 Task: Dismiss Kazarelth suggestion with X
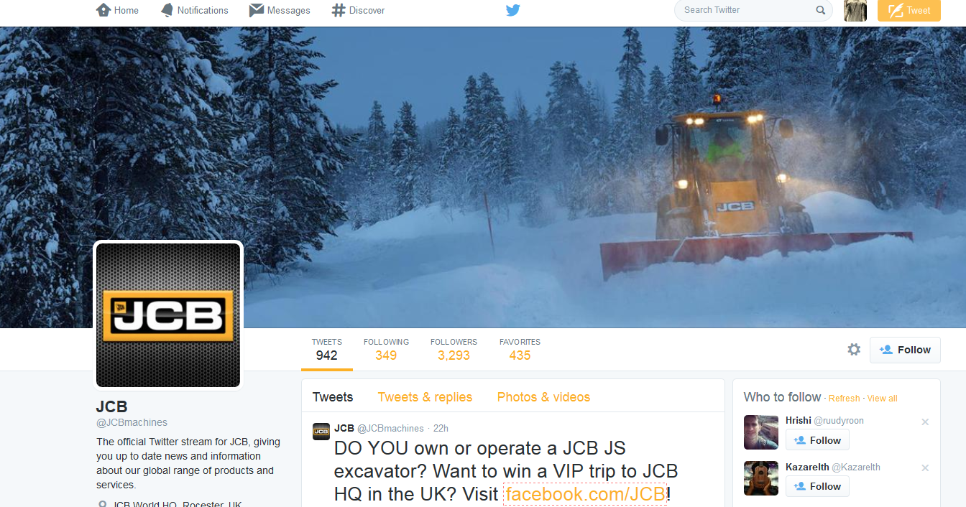pyautogui.click(x=925, y=468)
